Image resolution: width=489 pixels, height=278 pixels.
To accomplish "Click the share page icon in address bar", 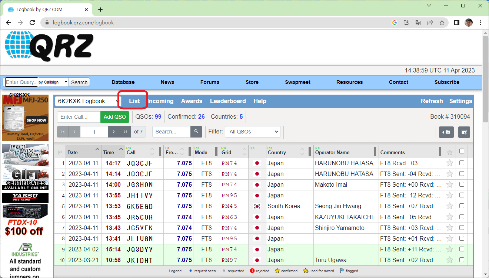I will 430,23.
